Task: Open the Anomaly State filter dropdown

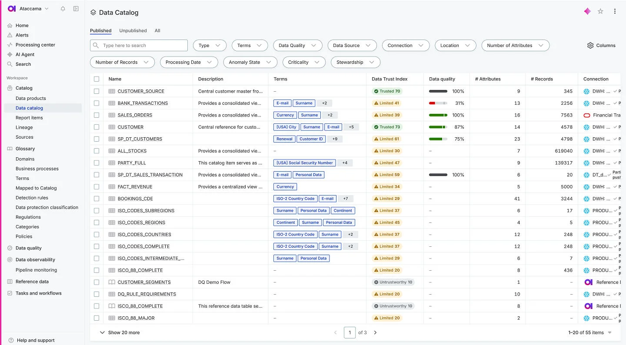Action: tap(250, 62)
